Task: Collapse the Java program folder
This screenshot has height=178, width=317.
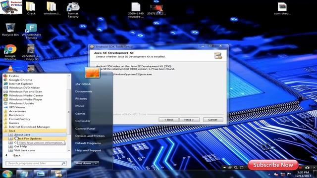Action: (x=12, y=131)
